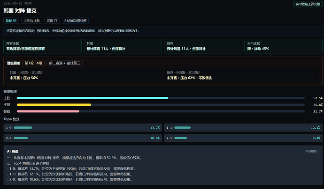Click the 主方向 主胜 badge

point(31,21)
